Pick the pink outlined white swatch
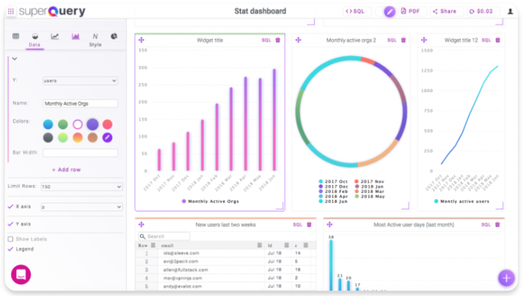Screen dimensions: 525x296 point(77,124)
